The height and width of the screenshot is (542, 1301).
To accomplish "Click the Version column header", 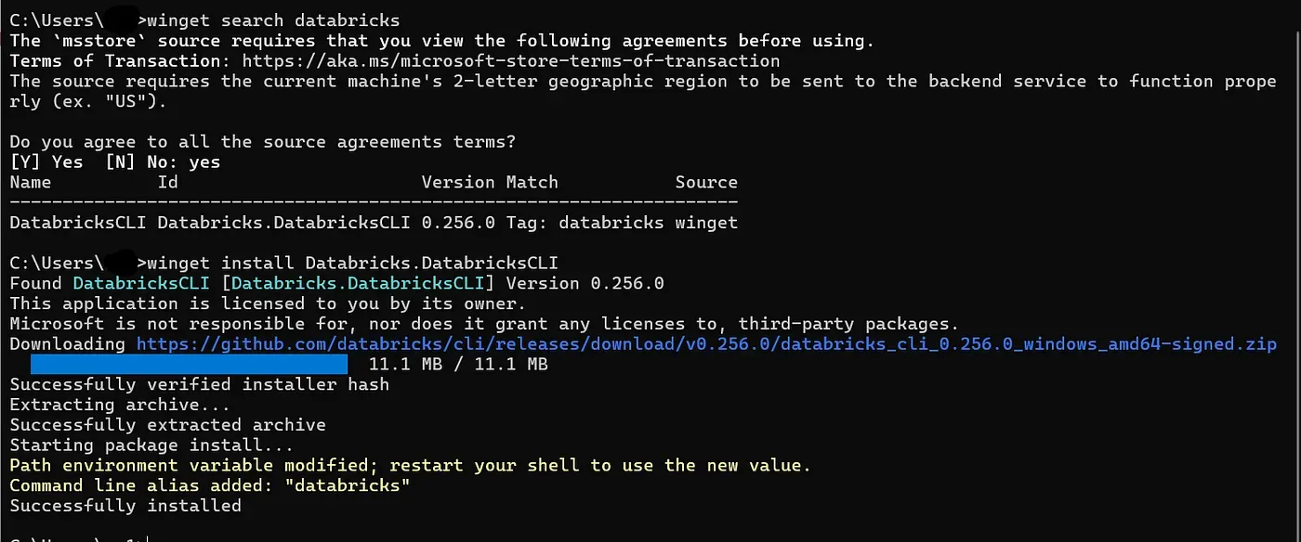I will (459, 183).
